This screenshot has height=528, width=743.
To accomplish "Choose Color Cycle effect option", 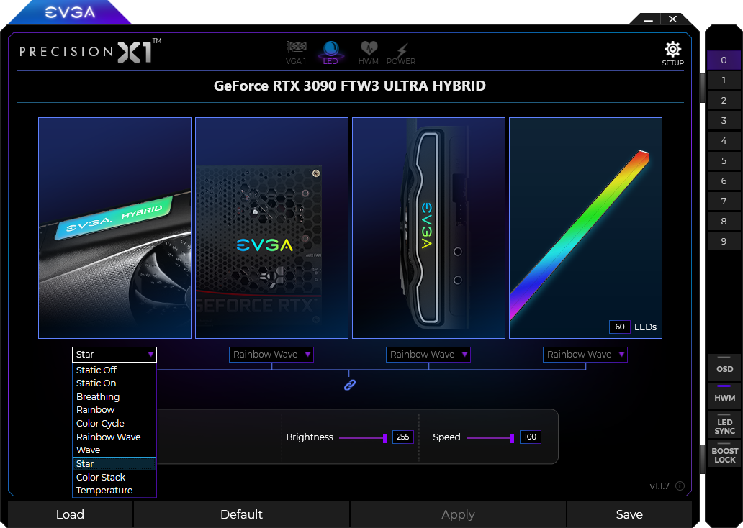I will (114, 424).
